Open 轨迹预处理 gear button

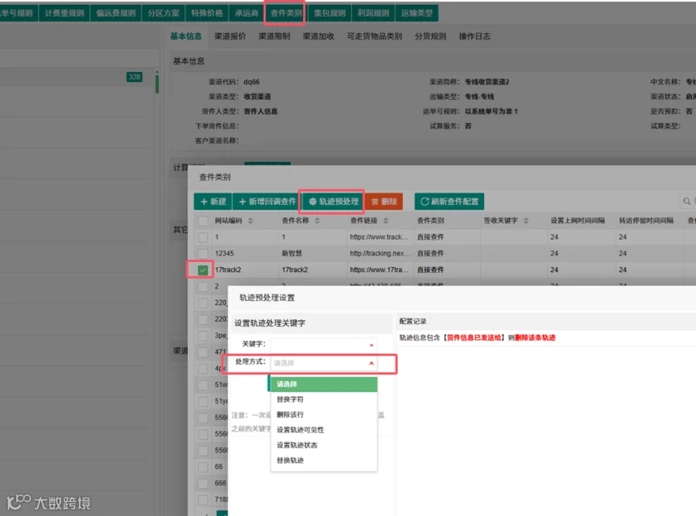[x=333, y=202]
